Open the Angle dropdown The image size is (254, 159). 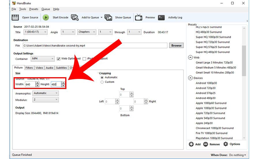pyautogui.click(x=68, y=32)
